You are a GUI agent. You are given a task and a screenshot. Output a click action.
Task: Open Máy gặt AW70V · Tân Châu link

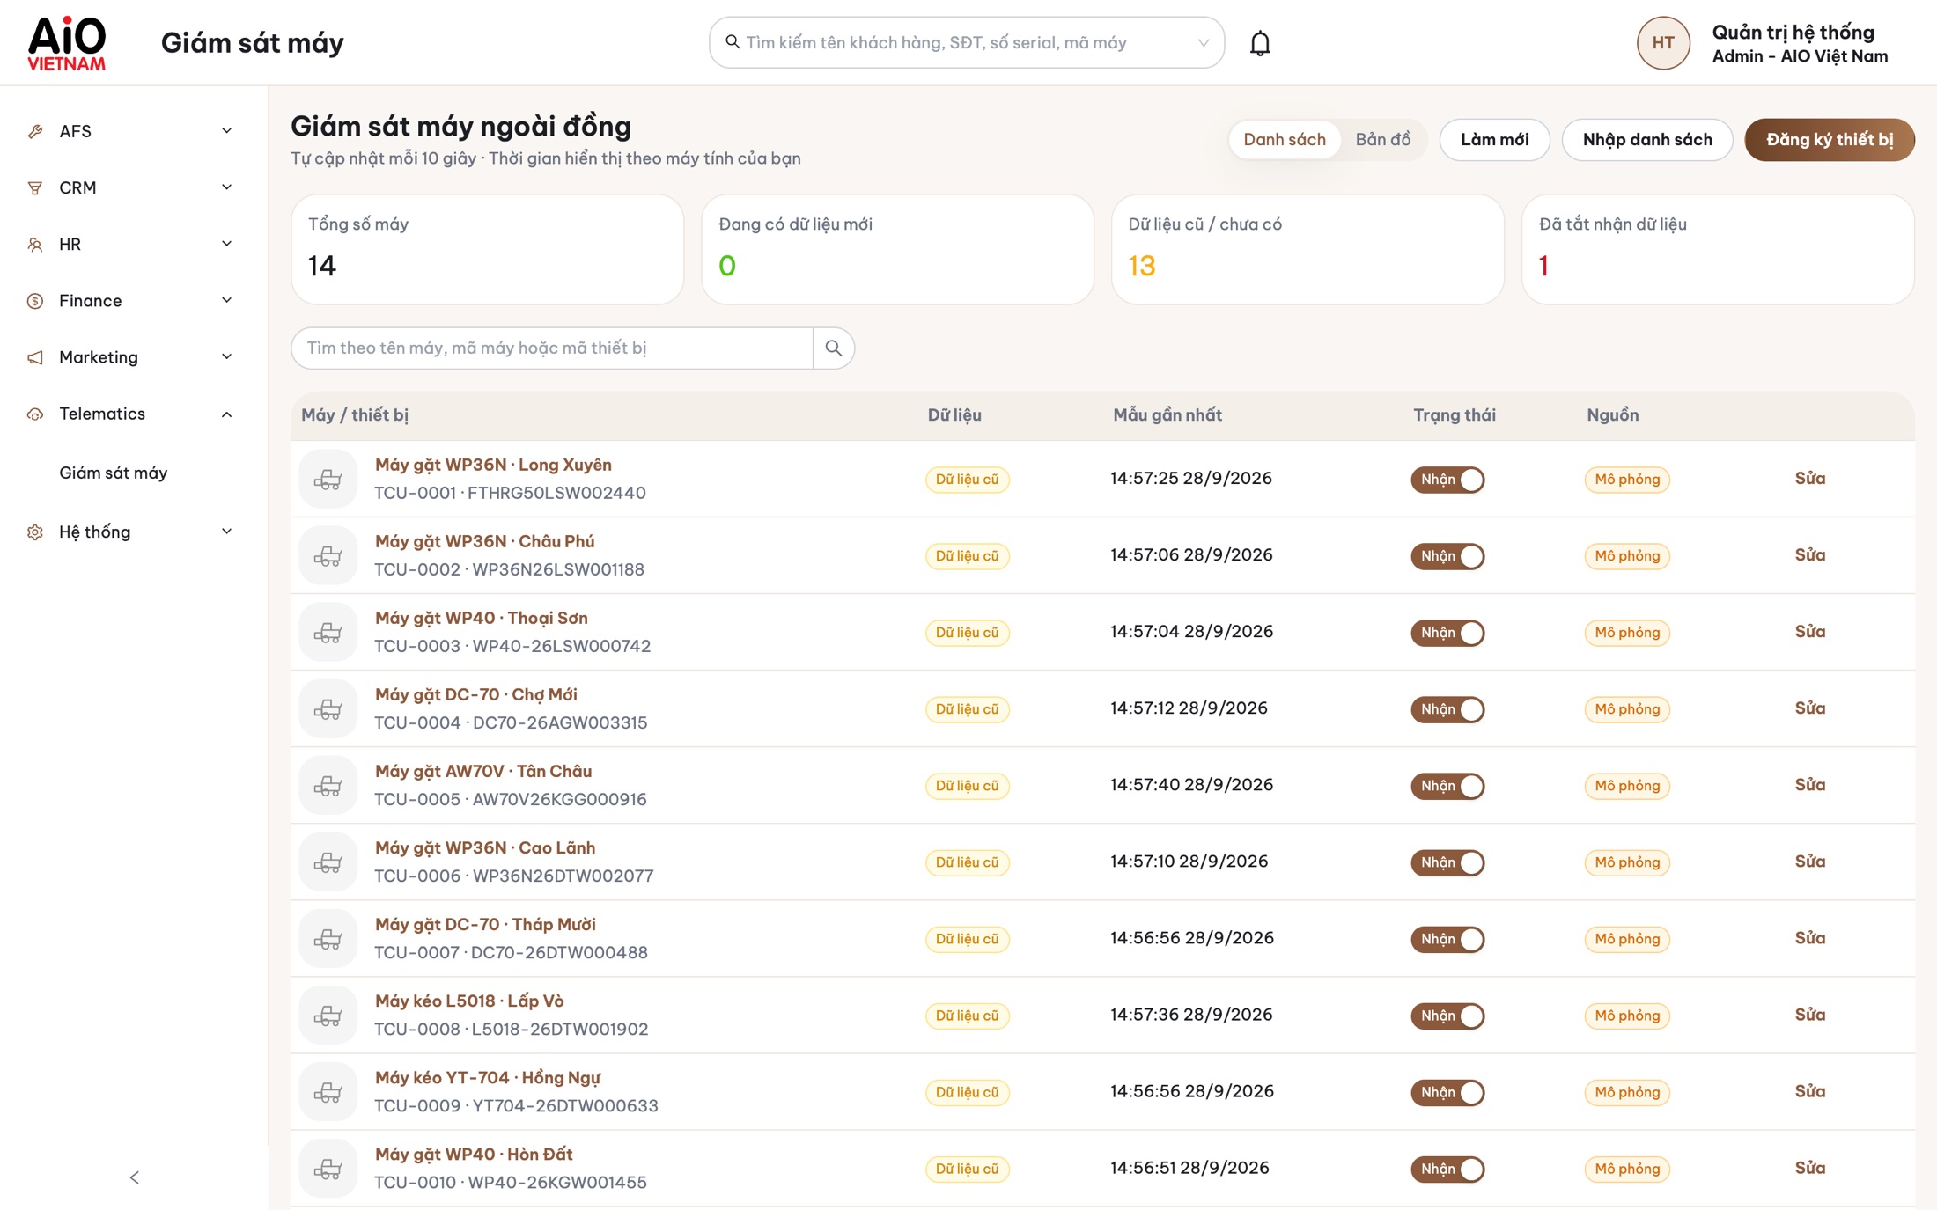pyautogui.click(x=483, y=771)
